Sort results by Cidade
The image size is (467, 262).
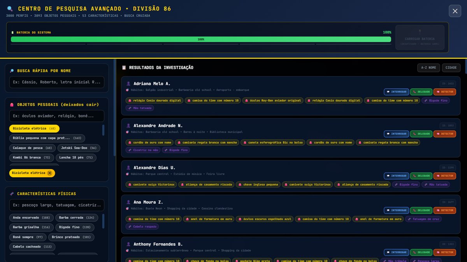(x=451, y=68)
